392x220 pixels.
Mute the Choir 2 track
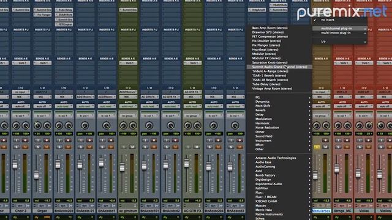click(25, 147)
